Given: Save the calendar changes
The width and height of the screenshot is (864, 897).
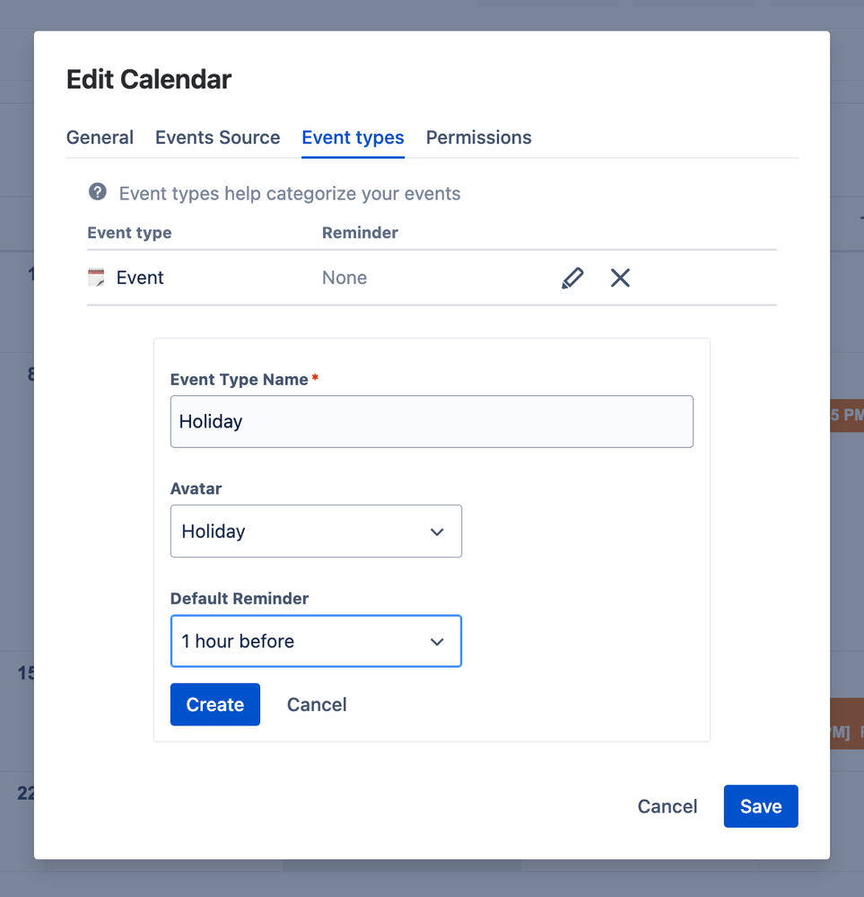Looking at the screenshot, I should [761, 806].
